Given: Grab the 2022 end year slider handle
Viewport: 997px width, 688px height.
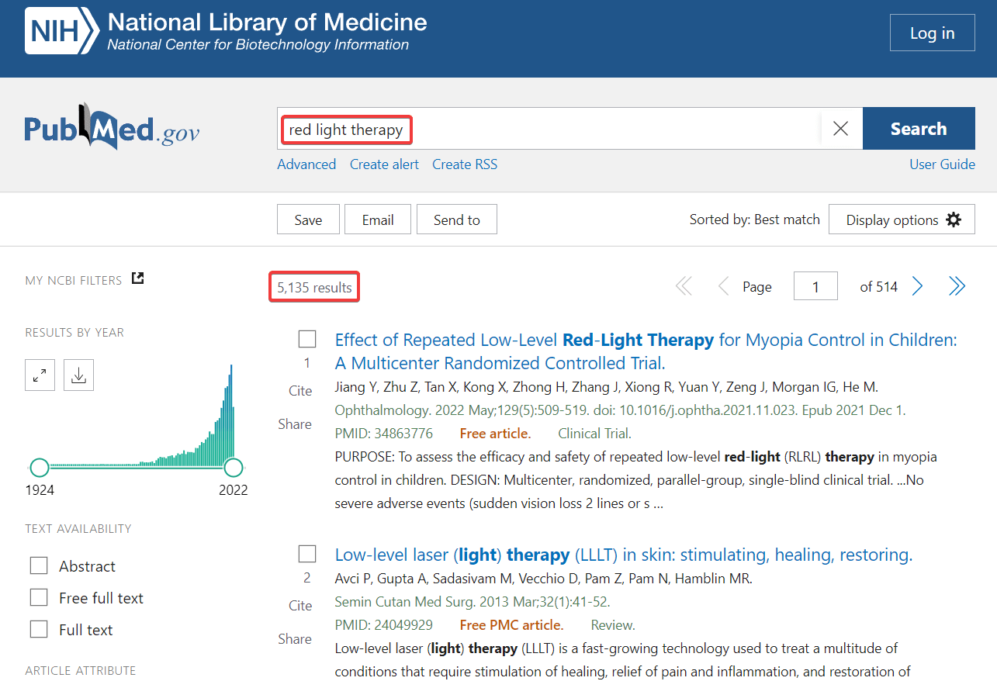Looking at the screenshot, I should (234, 468).
